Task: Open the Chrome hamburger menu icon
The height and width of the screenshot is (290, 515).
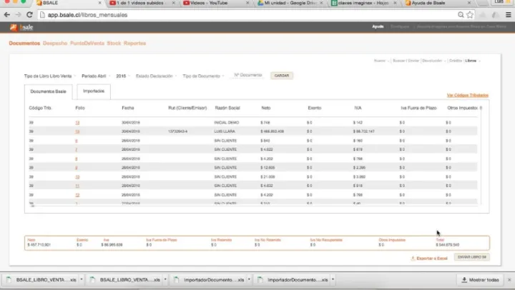Action: 508,14
